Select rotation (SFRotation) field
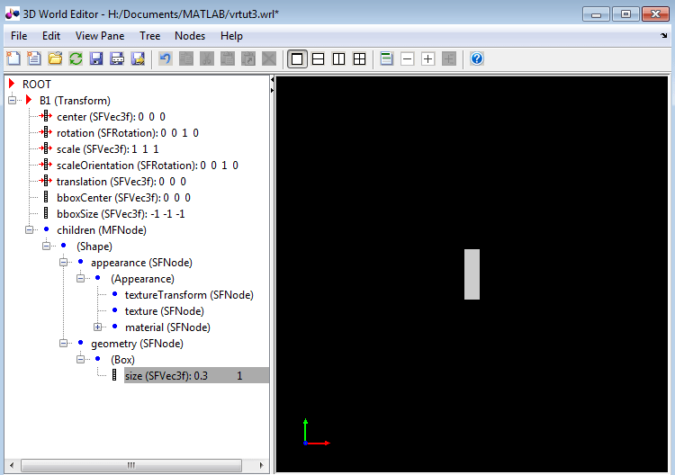The image size is (675, 475). click(x=128, y=133)
